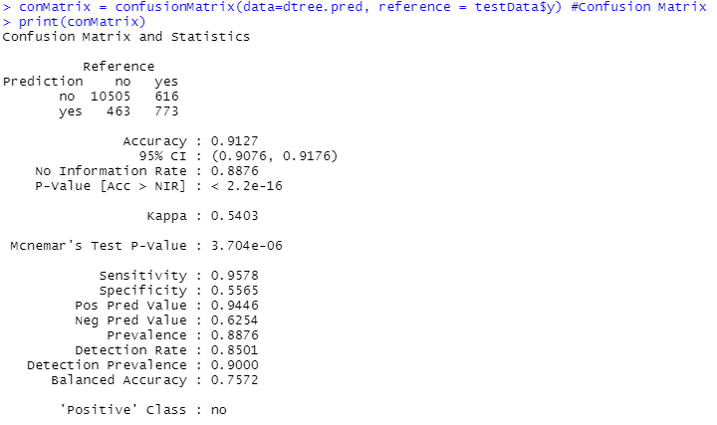717x425 pixels.
Task: Click the 'Confusion Matrix and Statistics' heading
Action: [126, 37]
